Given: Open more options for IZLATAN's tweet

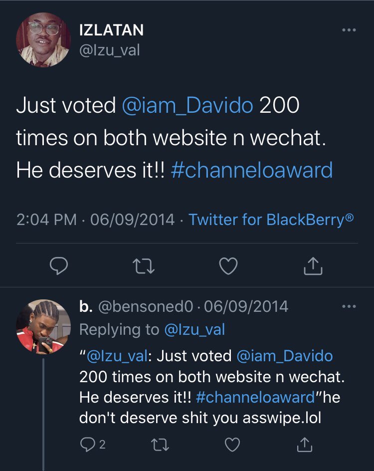Looking at the screenshot, I should [x=349, y=30].
